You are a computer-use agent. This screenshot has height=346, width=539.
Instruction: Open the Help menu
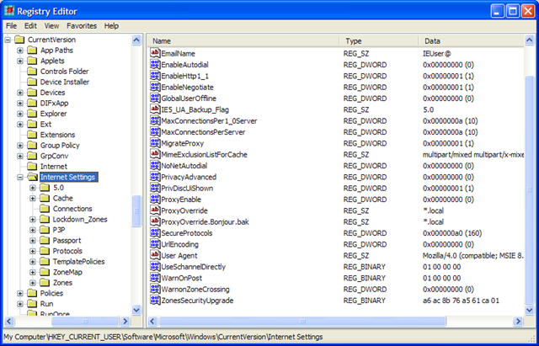pos(111,26)
